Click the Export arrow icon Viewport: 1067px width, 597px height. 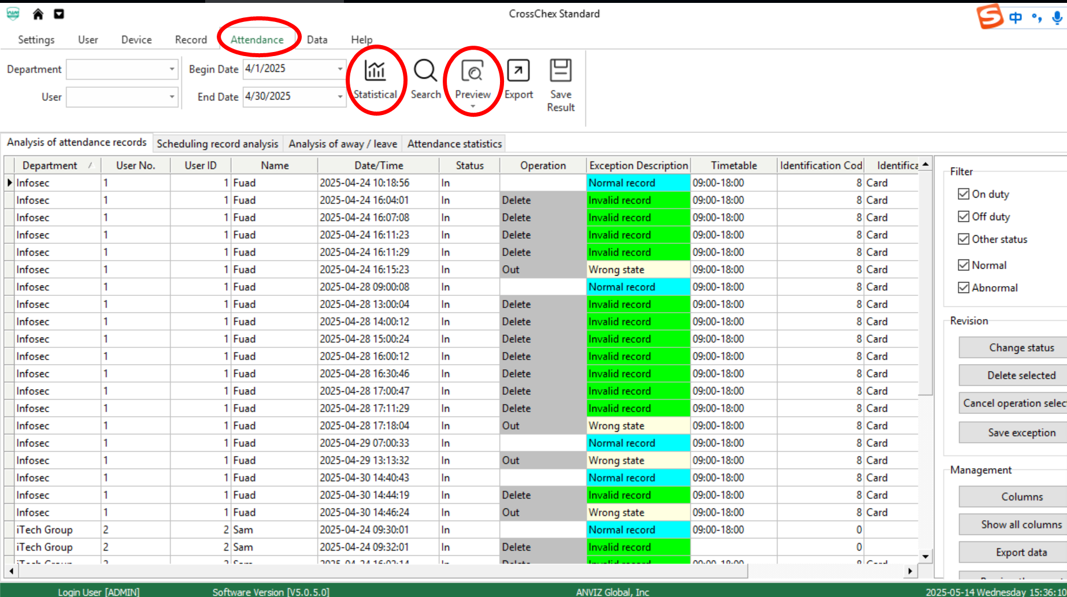[518, 71]
